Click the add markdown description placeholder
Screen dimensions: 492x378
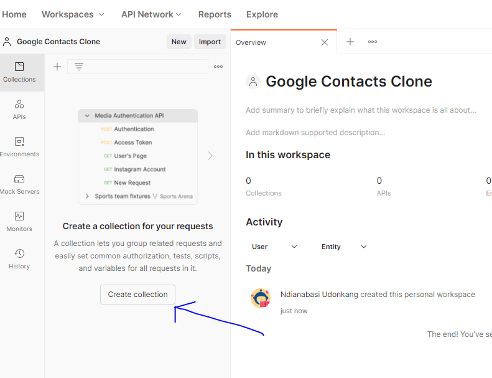click(315, 133)
